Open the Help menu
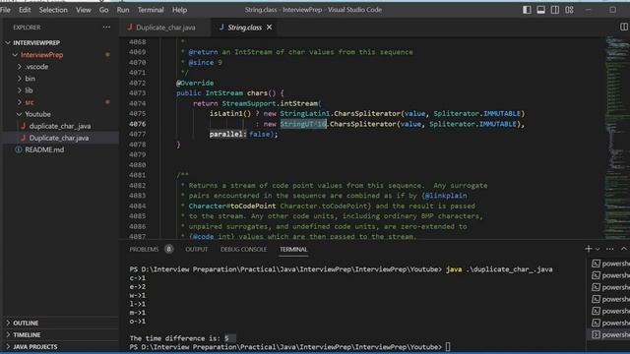Screen dimensions: 630x354 179,10
